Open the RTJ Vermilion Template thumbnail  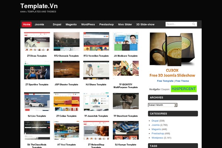(96, 41)
